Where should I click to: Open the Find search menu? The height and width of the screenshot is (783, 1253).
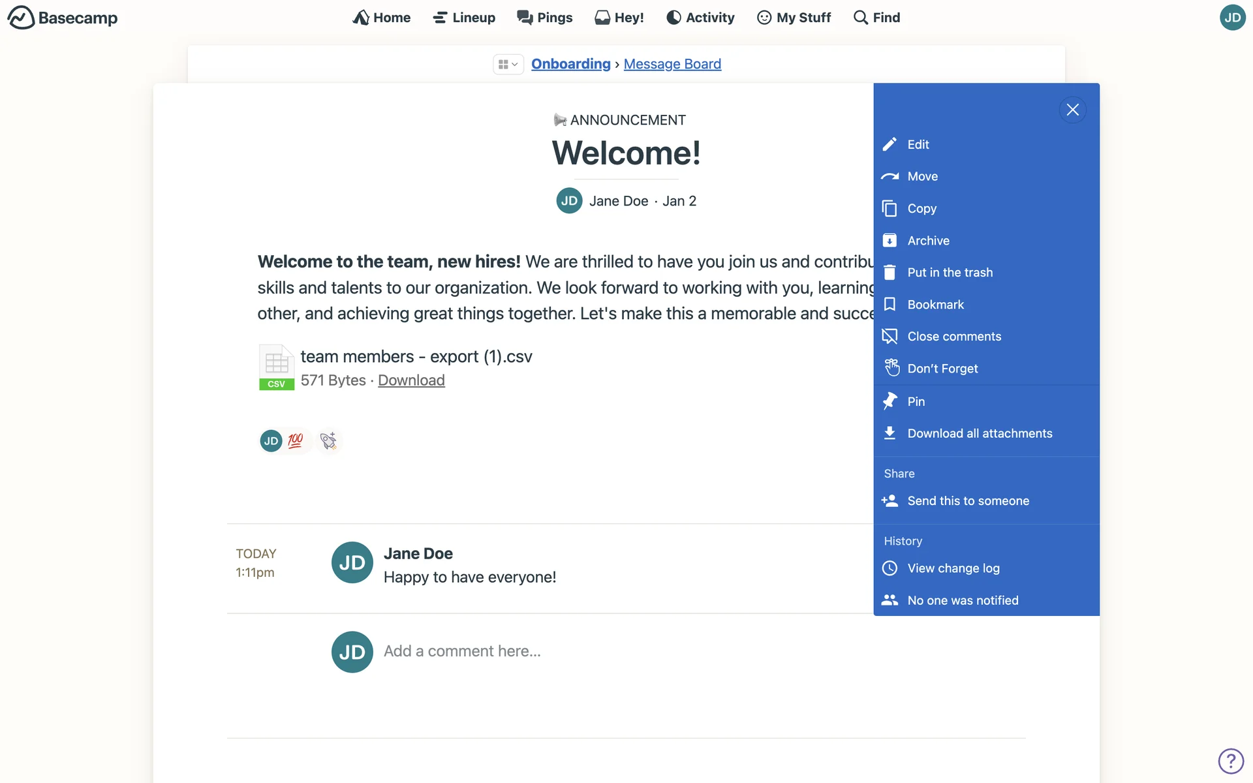click(876, 18)
